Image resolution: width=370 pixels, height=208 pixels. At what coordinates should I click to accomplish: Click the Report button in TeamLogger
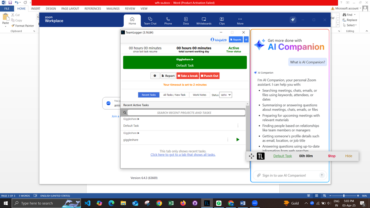[168, 76]
